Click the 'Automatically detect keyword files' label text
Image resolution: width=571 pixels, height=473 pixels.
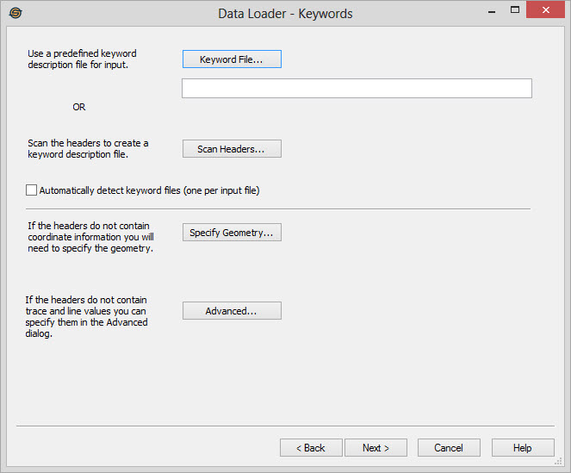[149, 190]
